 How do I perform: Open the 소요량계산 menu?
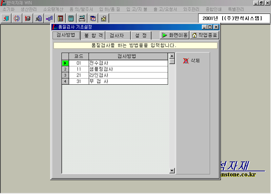tap(53, 9)
